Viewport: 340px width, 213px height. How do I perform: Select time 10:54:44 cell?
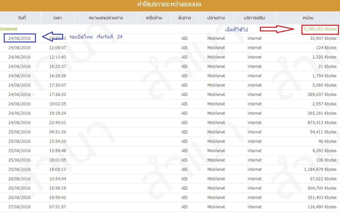pyautogui.click(x=58, y=179)
